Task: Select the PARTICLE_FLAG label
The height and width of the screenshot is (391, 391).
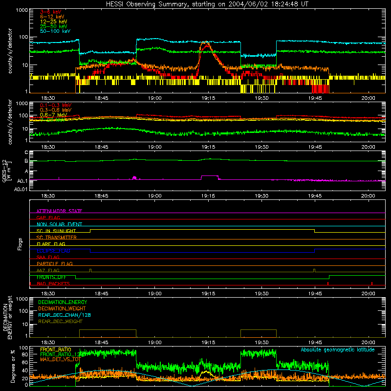Action: coord(55,263)
